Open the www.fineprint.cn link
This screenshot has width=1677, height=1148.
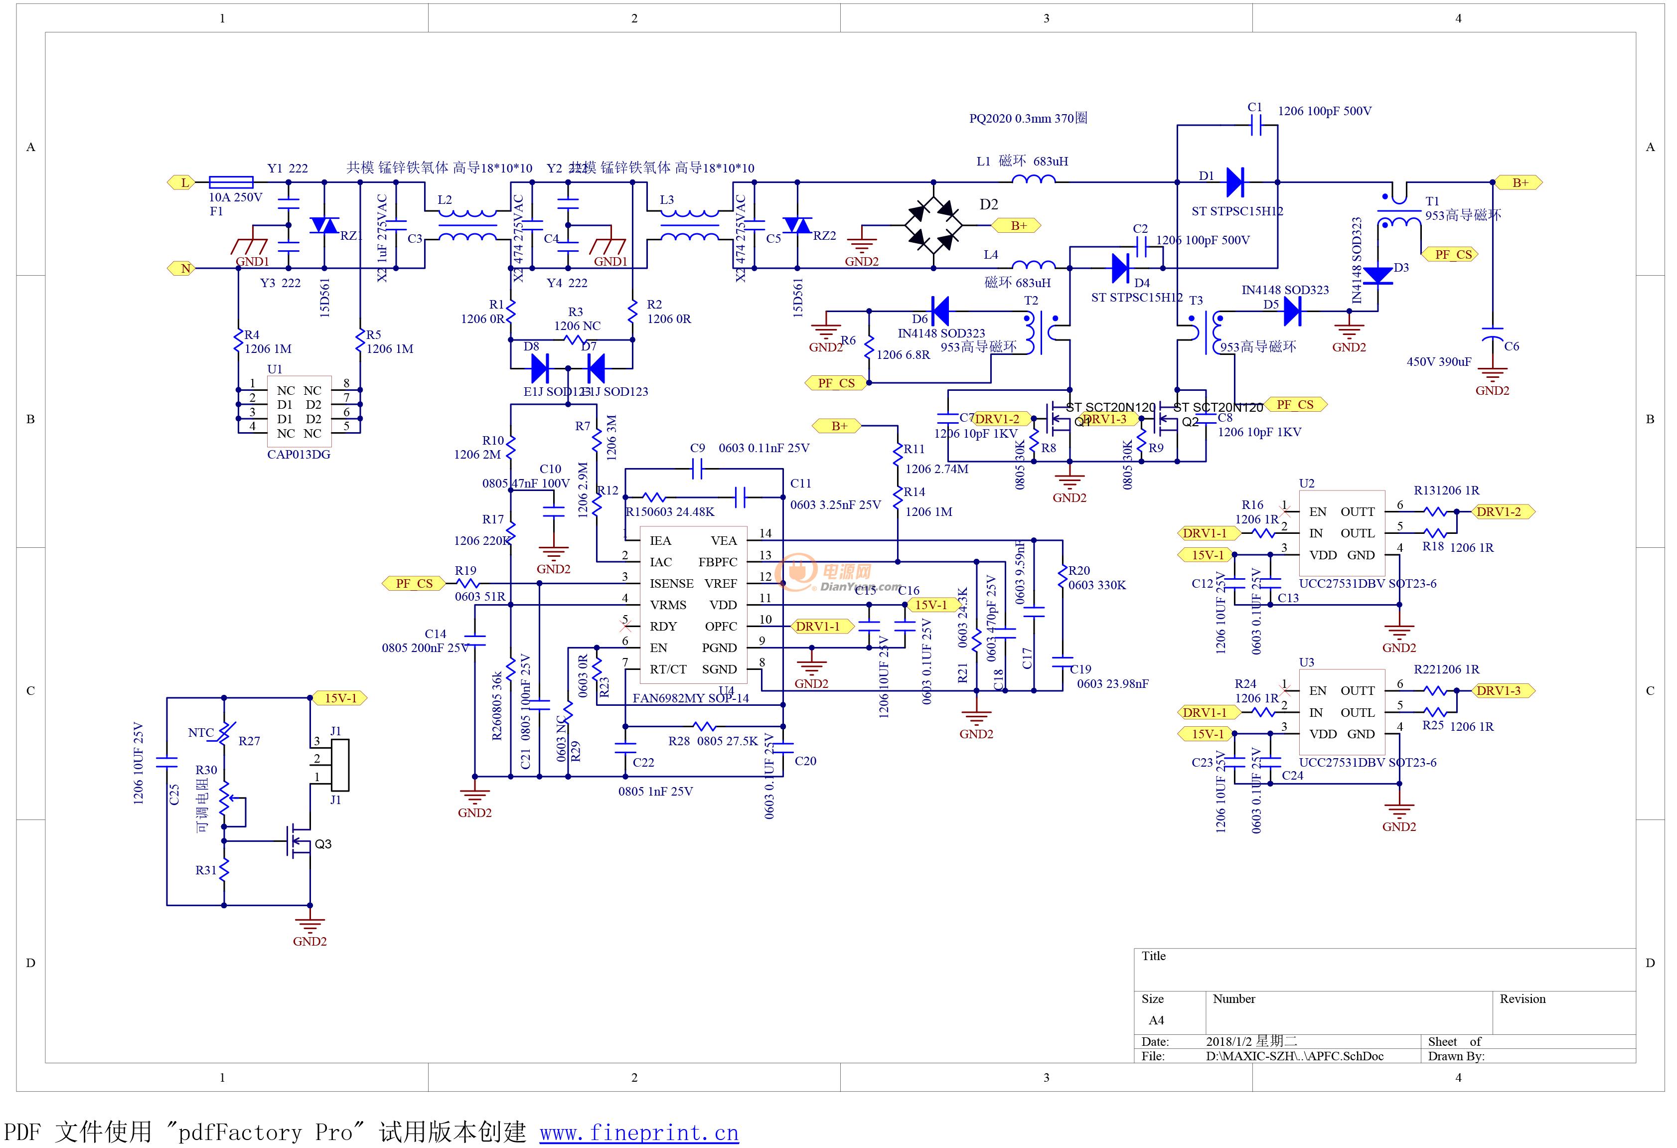tap(638, 1132)
